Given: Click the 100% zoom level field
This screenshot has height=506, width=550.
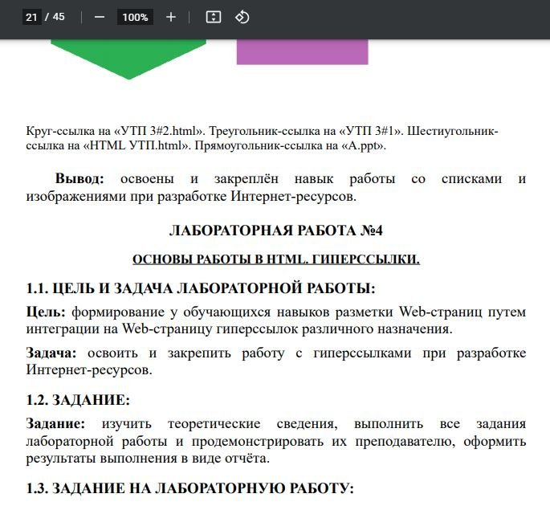Looking at the screenshot, I should (x=135, y=17).
